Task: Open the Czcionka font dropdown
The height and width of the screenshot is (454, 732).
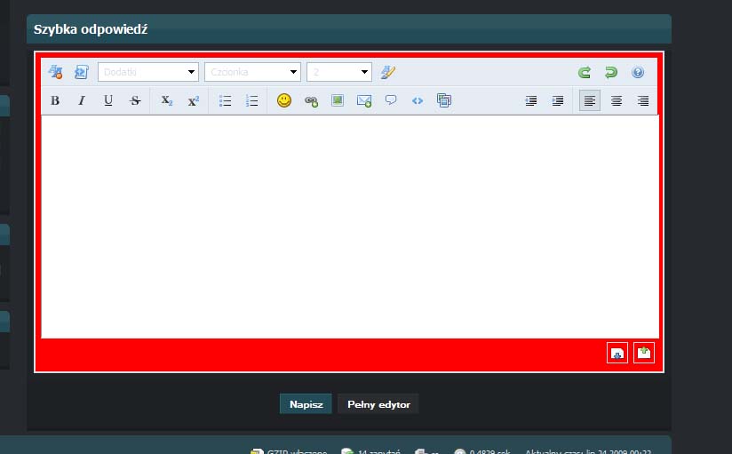Action: click(252, 73)
